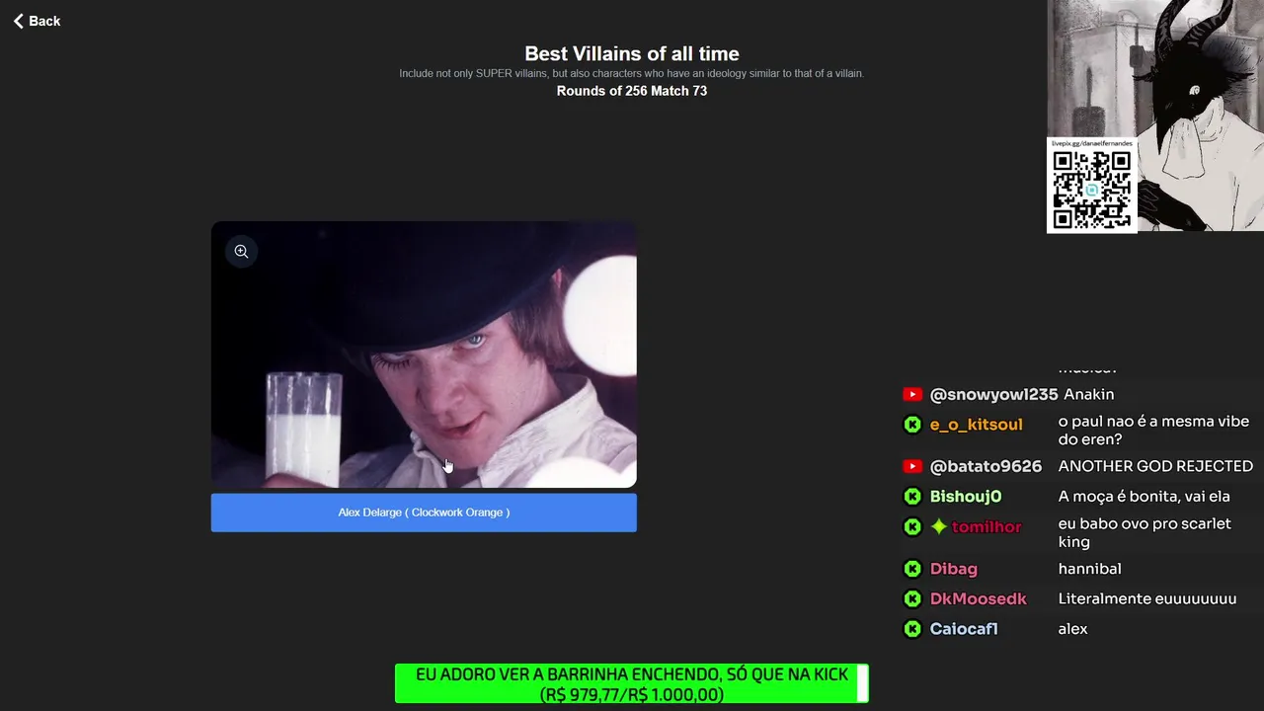
Task: Click the streamer avatar webcam overlay
Action: (1155, 116)
